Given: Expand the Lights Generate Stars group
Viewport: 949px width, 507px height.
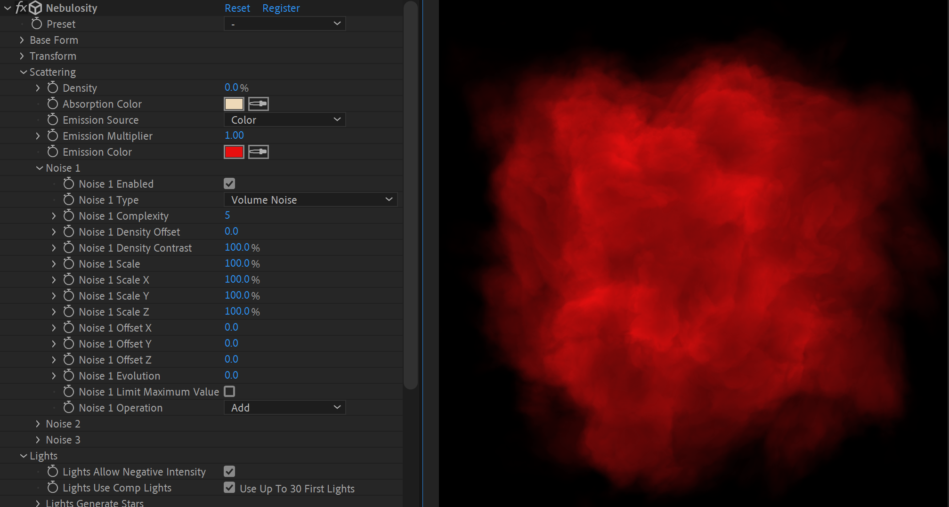Looking at the screenshot, I should click(38, 503).
